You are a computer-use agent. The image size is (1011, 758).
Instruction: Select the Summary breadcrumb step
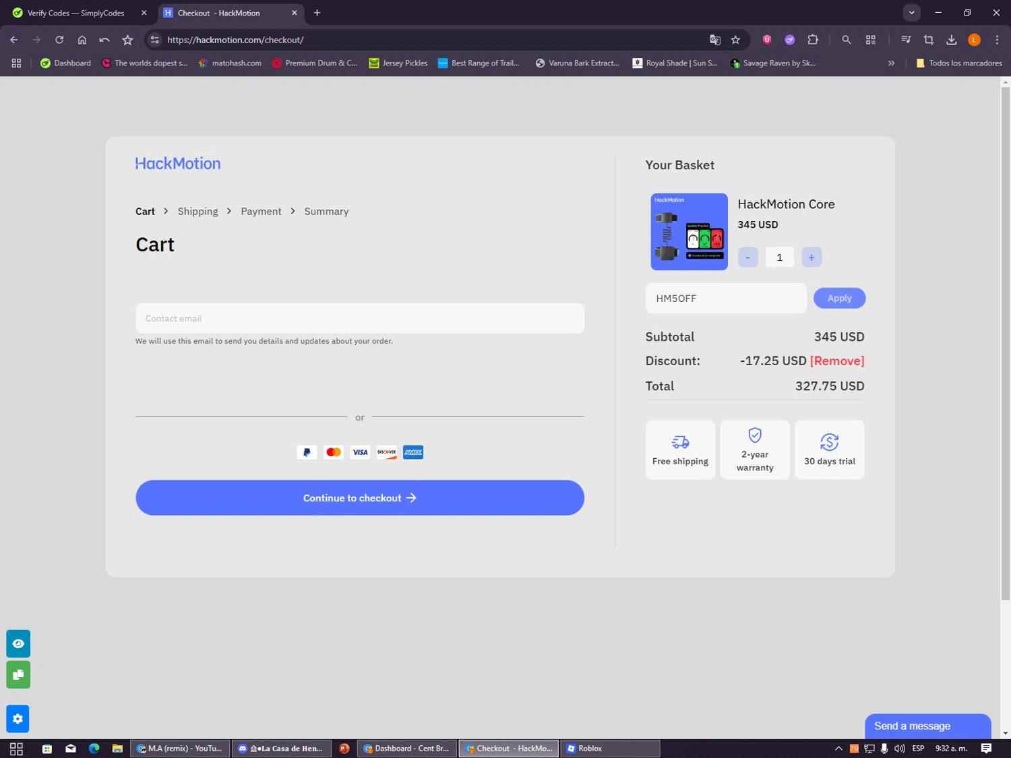pos(326,211)
